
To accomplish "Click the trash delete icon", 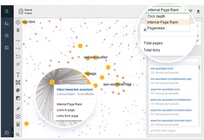I will (18, 30).
